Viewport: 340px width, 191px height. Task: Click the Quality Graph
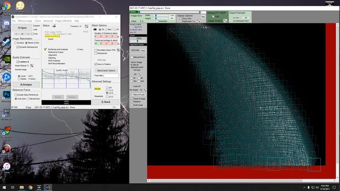(x=66, y=79)
